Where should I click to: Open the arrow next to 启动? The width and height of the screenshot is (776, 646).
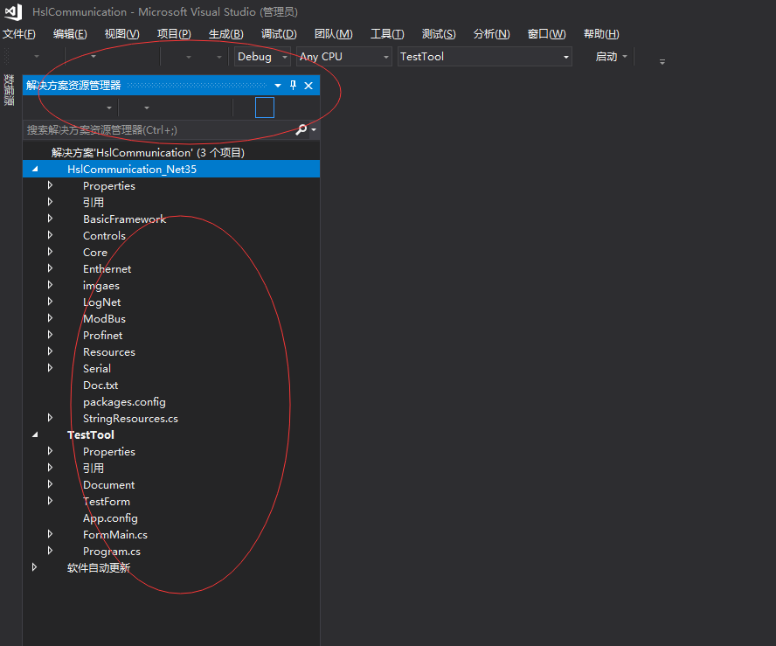[625, 57]
